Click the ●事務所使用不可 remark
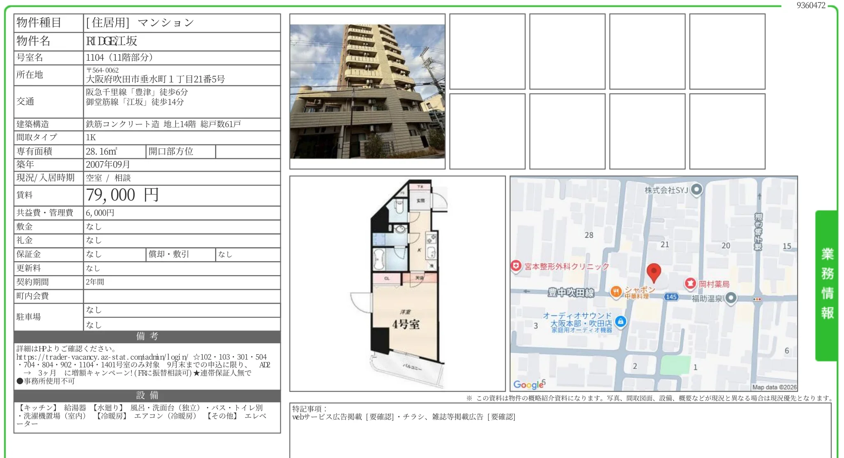Screen dimensions: 844x458 tap(46, 381)
